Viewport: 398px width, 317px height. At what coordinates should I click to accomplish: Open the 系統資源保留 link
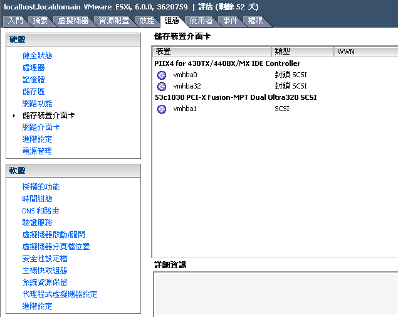(45, 282)
